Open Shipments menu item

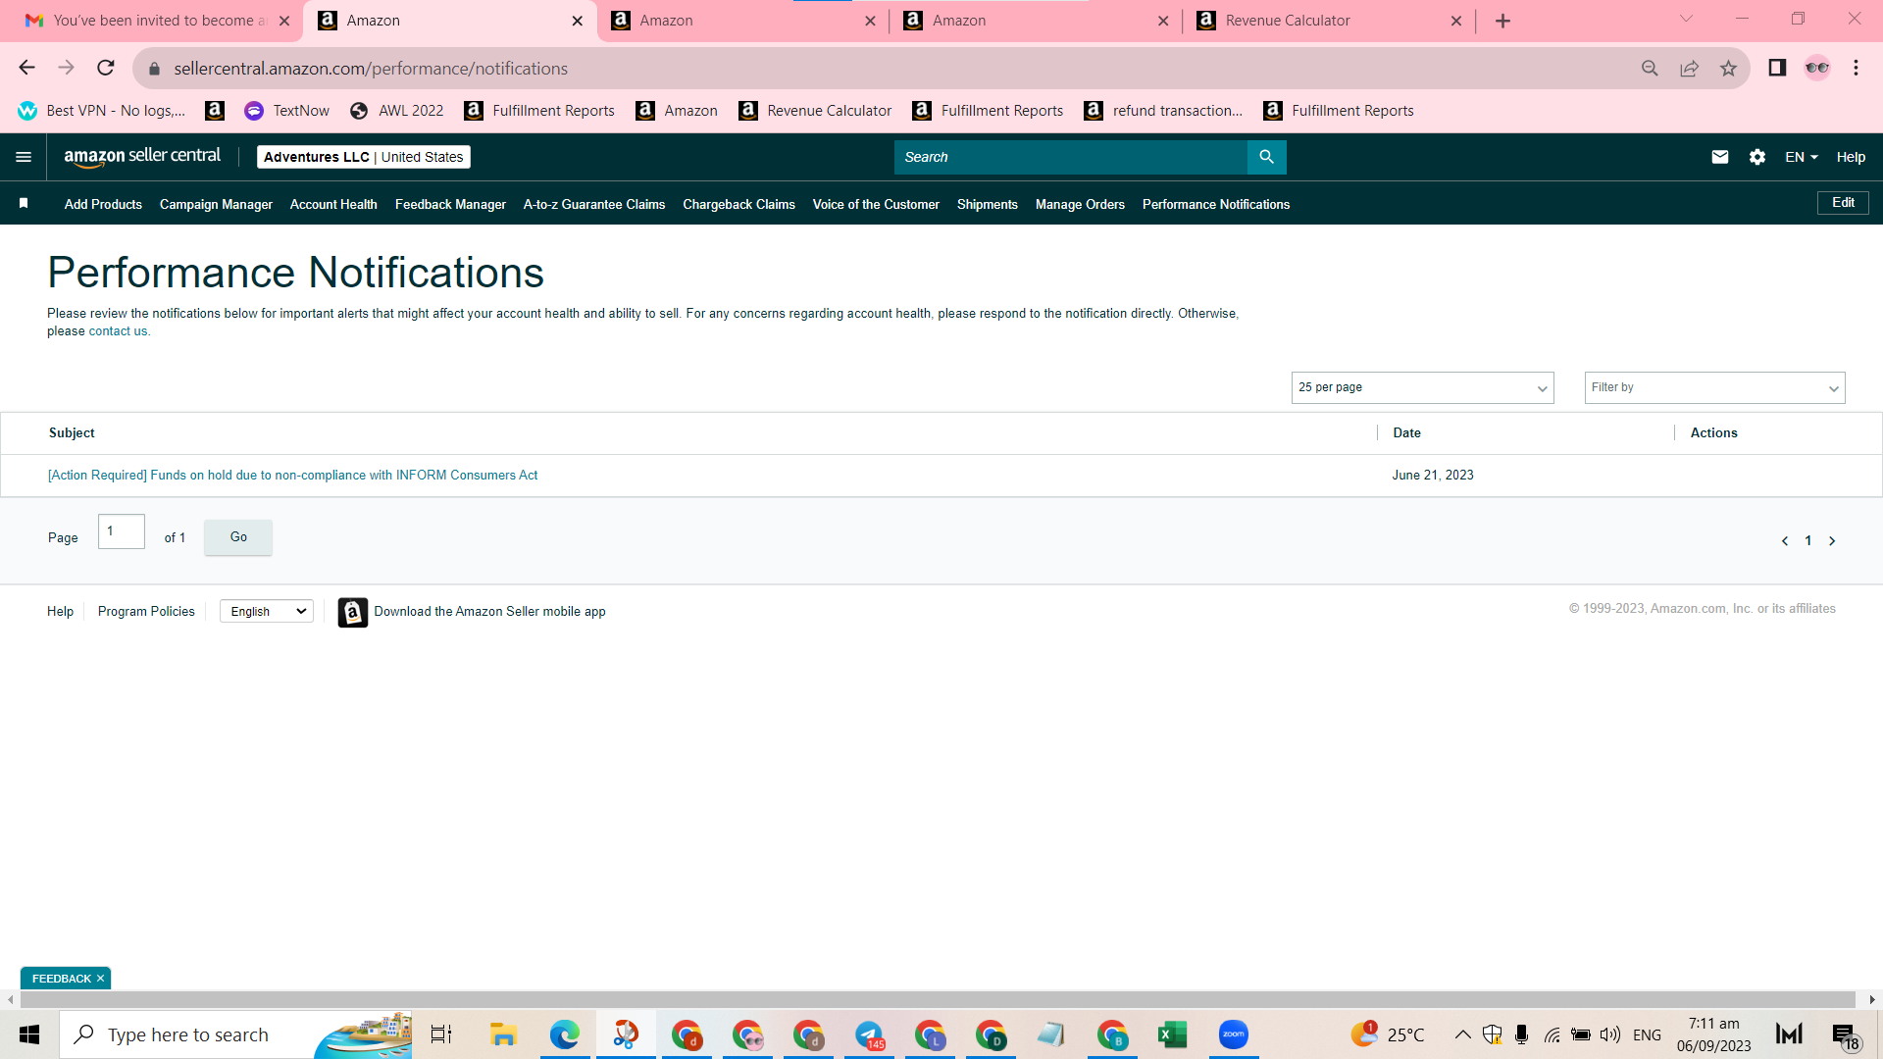pos(987,204)
